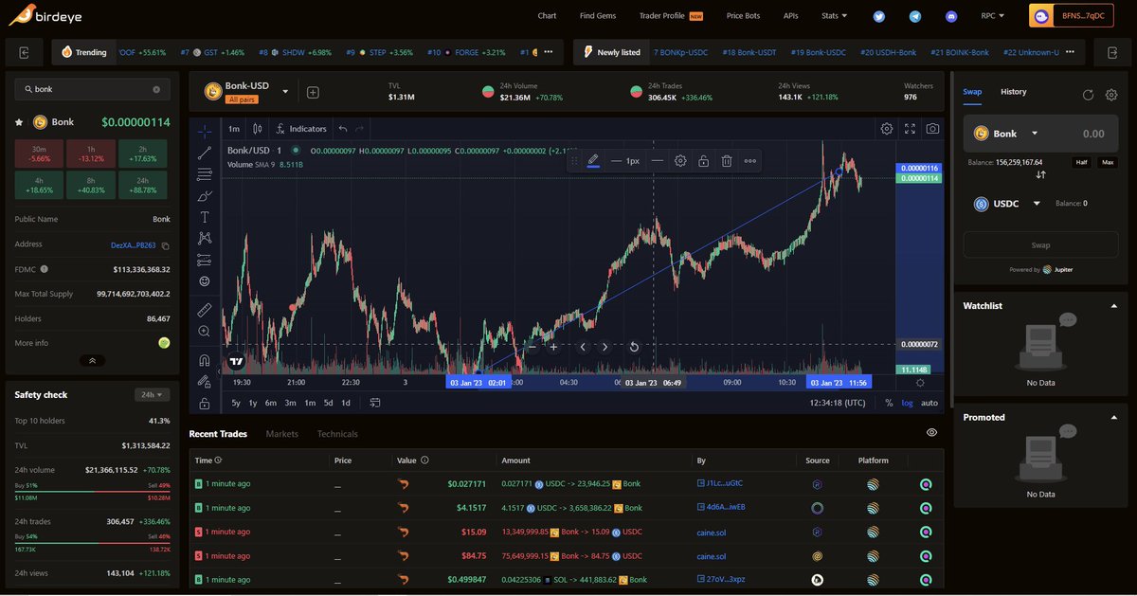This screenshot has width=1137, height=596.
Task: Collapse token info with double chevron
Action: 92,361
